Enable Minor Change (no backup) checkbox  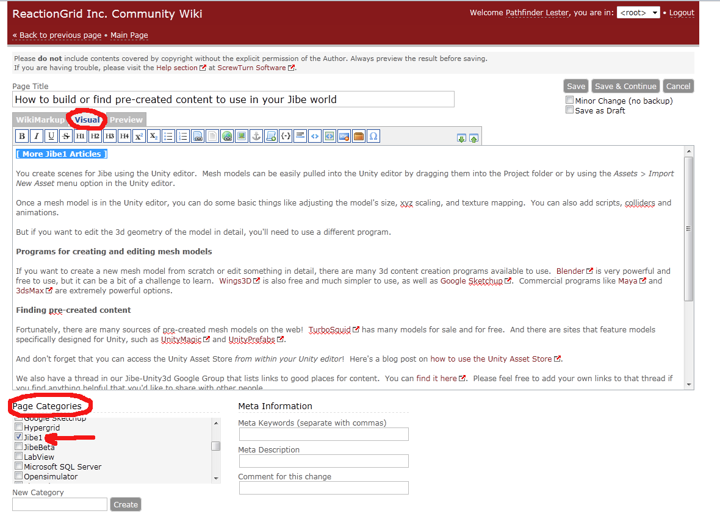coord(569,101)
